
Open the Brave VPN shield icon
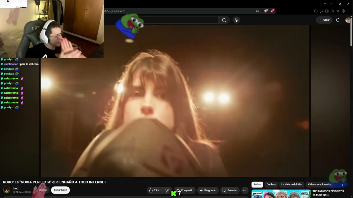343,11
